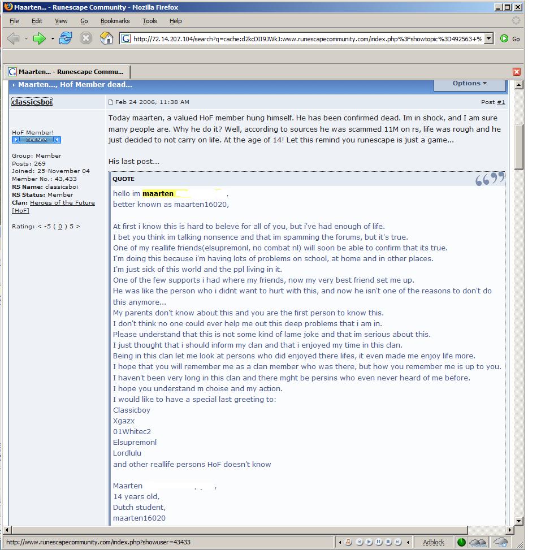Click the Home icon in the toolbar
Screen dimensions: 541x550
pos(106,38)
